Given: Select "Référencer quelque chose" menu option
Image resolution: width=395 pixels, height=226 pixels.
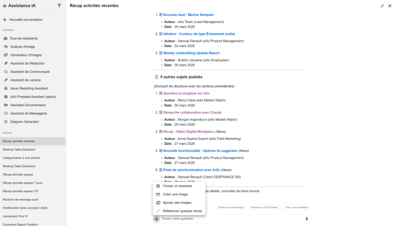Looking at the screenshot, I should click(x=182, y=211).
